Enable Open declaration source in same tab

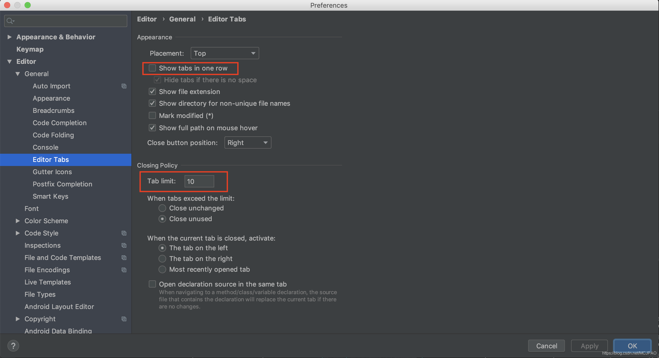[x=153, y=283]
